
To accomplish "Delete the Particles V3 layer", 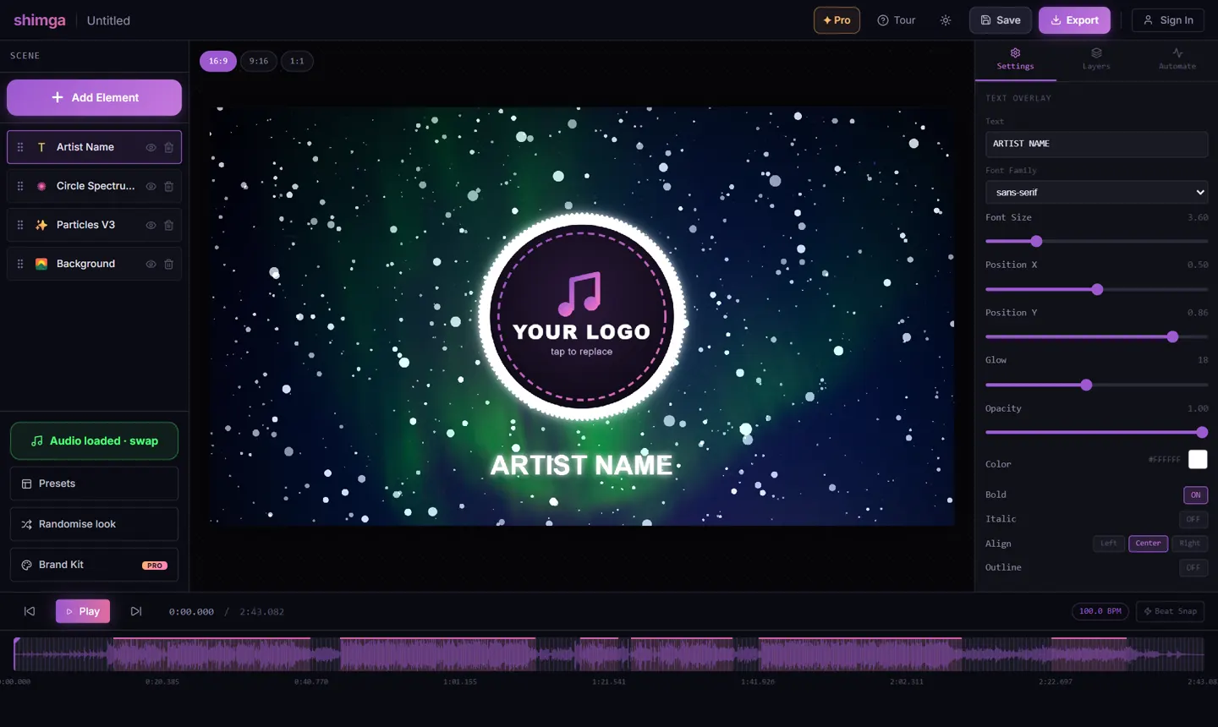I will 169,225.
